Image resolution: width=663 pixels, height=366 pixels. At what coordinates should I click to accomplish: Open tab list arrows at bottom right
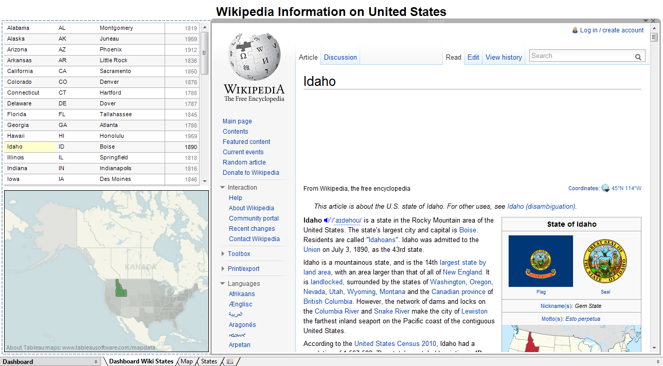point(659,361)
